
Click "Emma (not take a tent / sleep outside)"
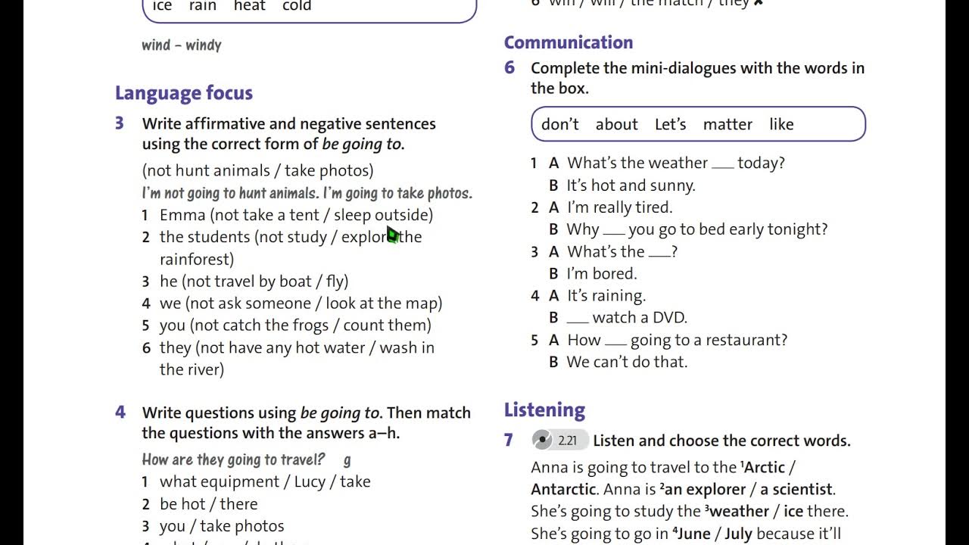coord(296,215)
